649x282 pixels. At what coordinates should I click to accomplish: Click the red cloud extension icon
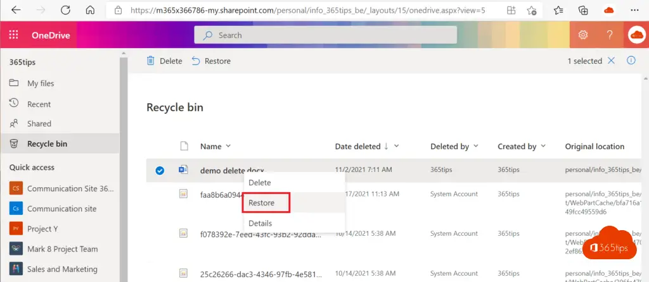click(609, 10)
